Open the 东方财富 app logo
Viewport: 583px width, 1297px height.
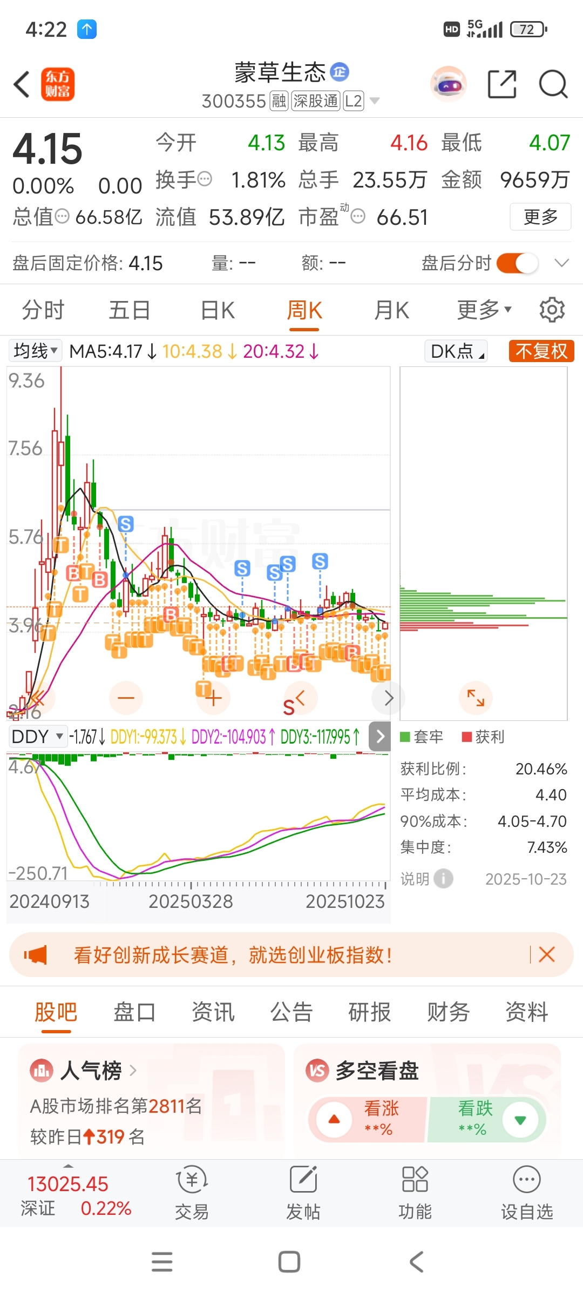(58, 84)
